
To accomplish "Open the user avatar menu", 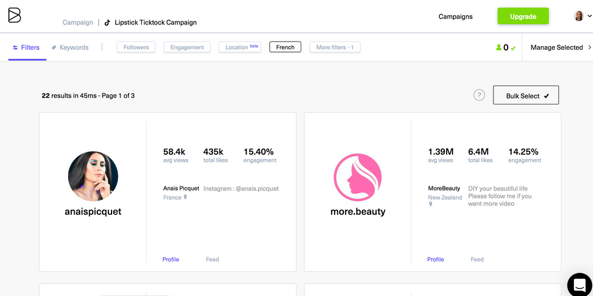I will click(x=579, y=16).
